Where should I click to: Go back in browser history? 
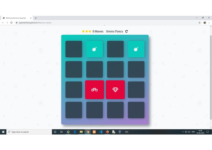click(x=3, y=22)
